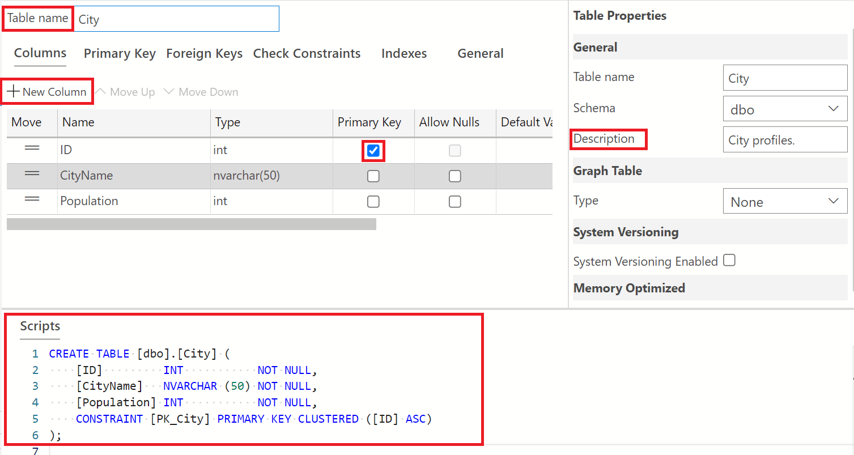Image resolution: width=854 pixels, height=455 pixels.
Task: Click inside the Table name field showing City
Action: 176,19
